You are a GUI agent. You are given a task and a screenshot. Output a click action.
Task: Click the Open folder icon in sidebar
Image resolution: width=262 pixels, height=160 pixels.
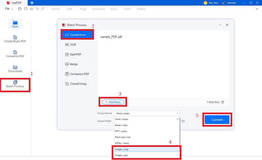tap(15, 24)
